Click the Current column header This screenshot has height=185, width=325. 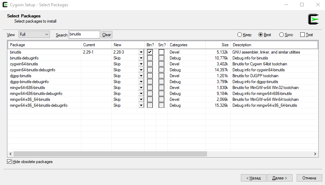click(x=96, y=45)
